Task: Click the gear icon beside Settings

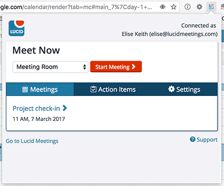Action: point(171,89)
